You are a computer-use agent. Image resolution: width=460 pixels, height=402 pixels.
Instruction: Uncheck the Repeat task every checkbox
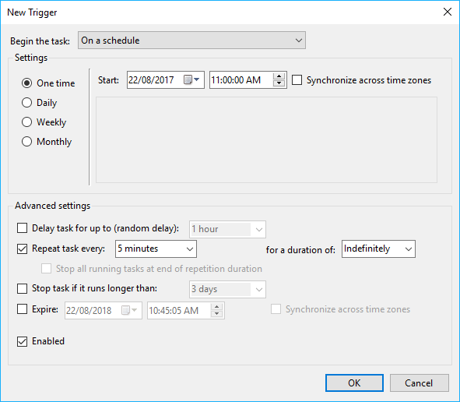pos(22,249)
